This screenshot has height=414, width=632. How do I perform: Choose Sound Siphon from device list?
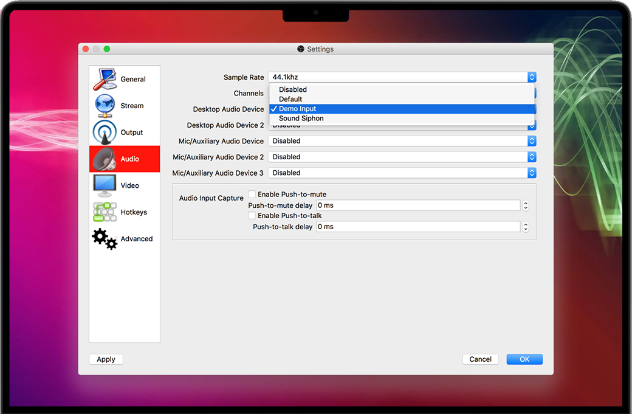coord(301,119)
